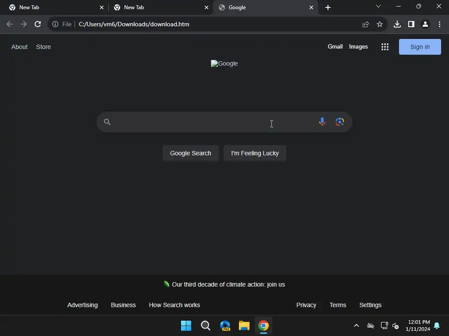Open File Explorer from taskbar

(244, 325)
